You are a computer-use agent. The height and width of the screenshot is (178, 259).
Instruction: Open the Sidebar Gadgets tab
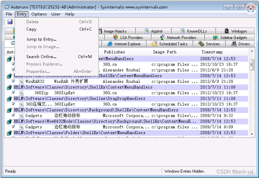click(x=230, y=37)
